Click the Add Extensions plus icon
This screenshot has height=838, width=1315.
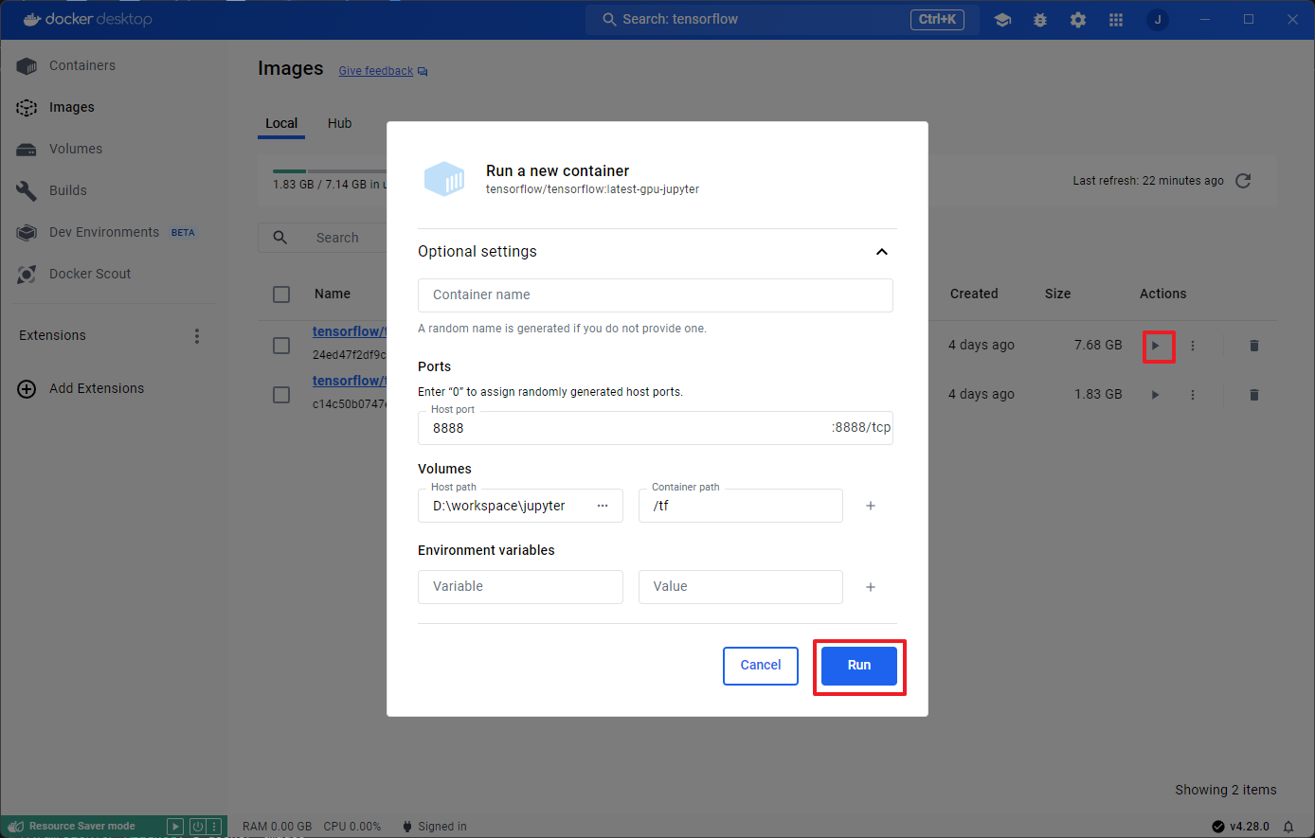[x=27, y=388]
